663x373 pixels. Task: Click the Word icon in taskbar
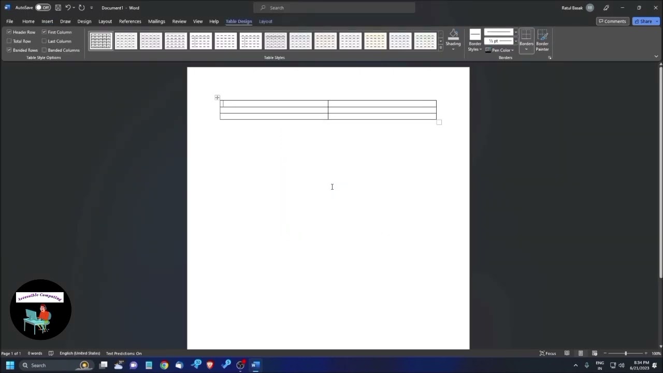point(255,365)
